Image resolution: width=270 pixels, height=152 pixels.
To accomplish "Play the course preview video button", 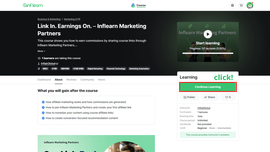I will click(x=208, y=34).
